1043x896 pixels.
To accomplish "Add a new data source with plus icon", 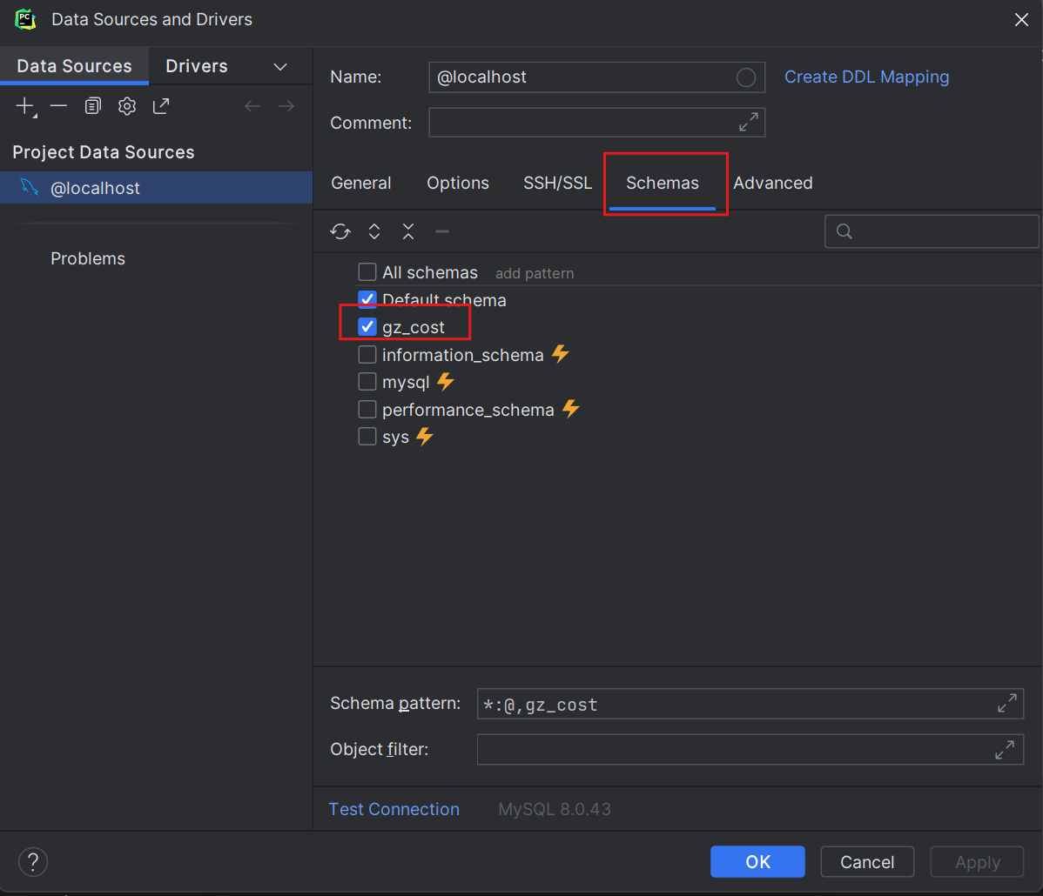I will point(26,106).
